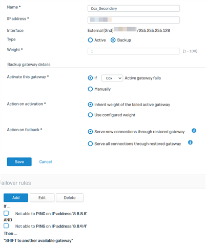Select Serve new connections through restored gateway
This screenshot has width=206, height=246.
(90, 132)
